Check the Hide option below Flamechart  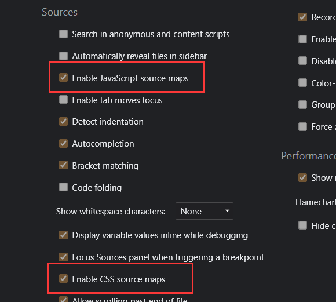click(302, 225)
